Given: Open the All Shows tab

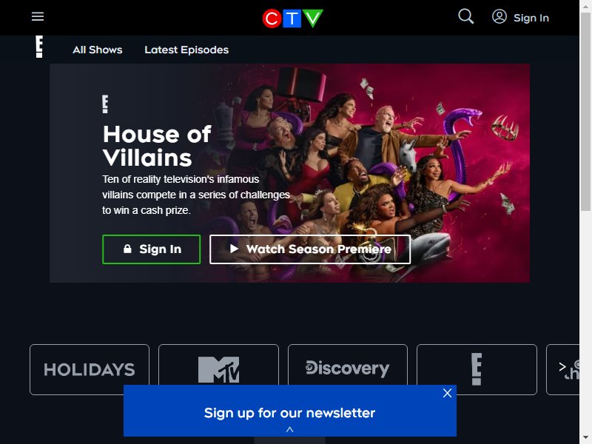Looking at the screenshot, I should pyautogui.click(x=98, y=50).
